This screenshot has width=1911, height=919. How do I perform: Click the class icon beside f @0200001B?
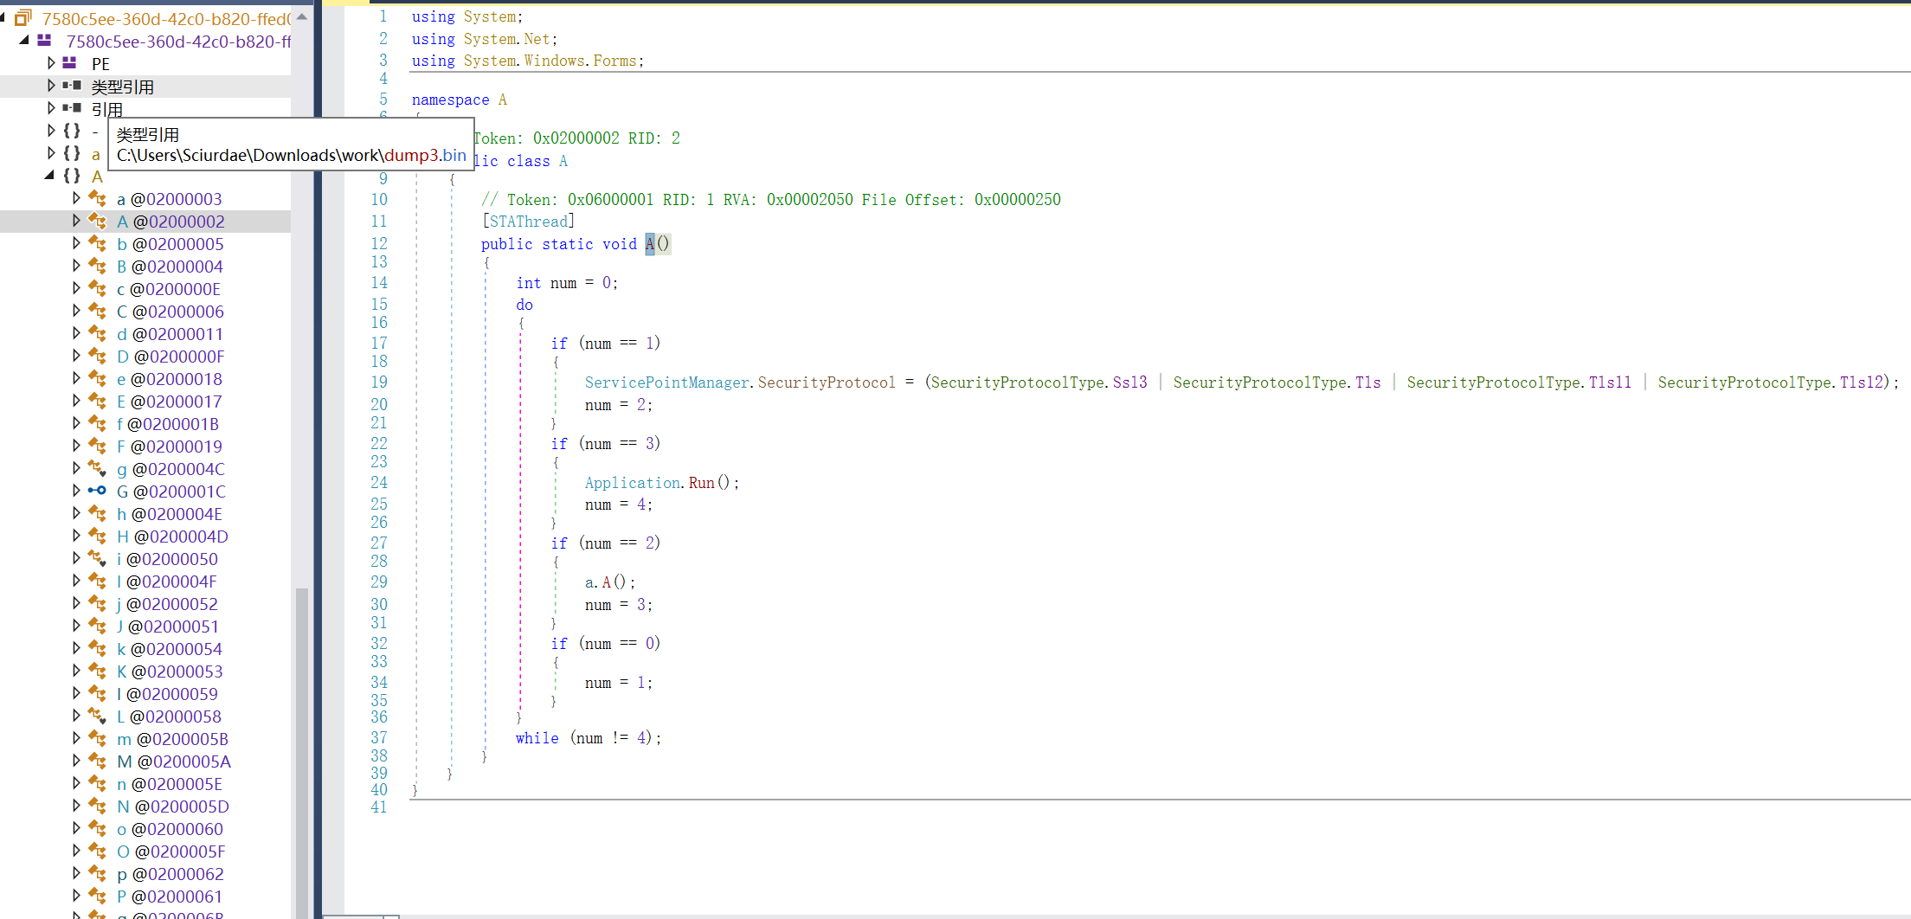(x=97, y=424)
